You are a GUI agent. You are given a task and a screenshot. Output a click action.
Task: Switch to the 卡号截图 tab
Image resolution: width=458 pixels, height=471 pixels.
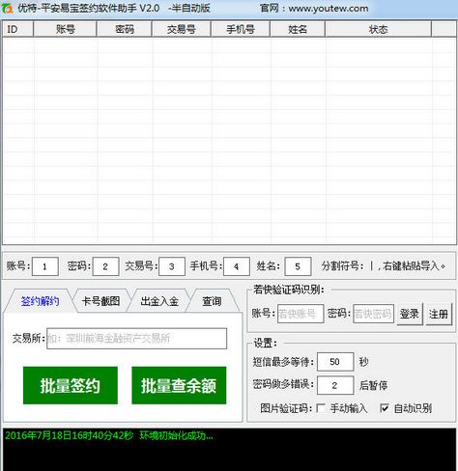click(100, 301)
